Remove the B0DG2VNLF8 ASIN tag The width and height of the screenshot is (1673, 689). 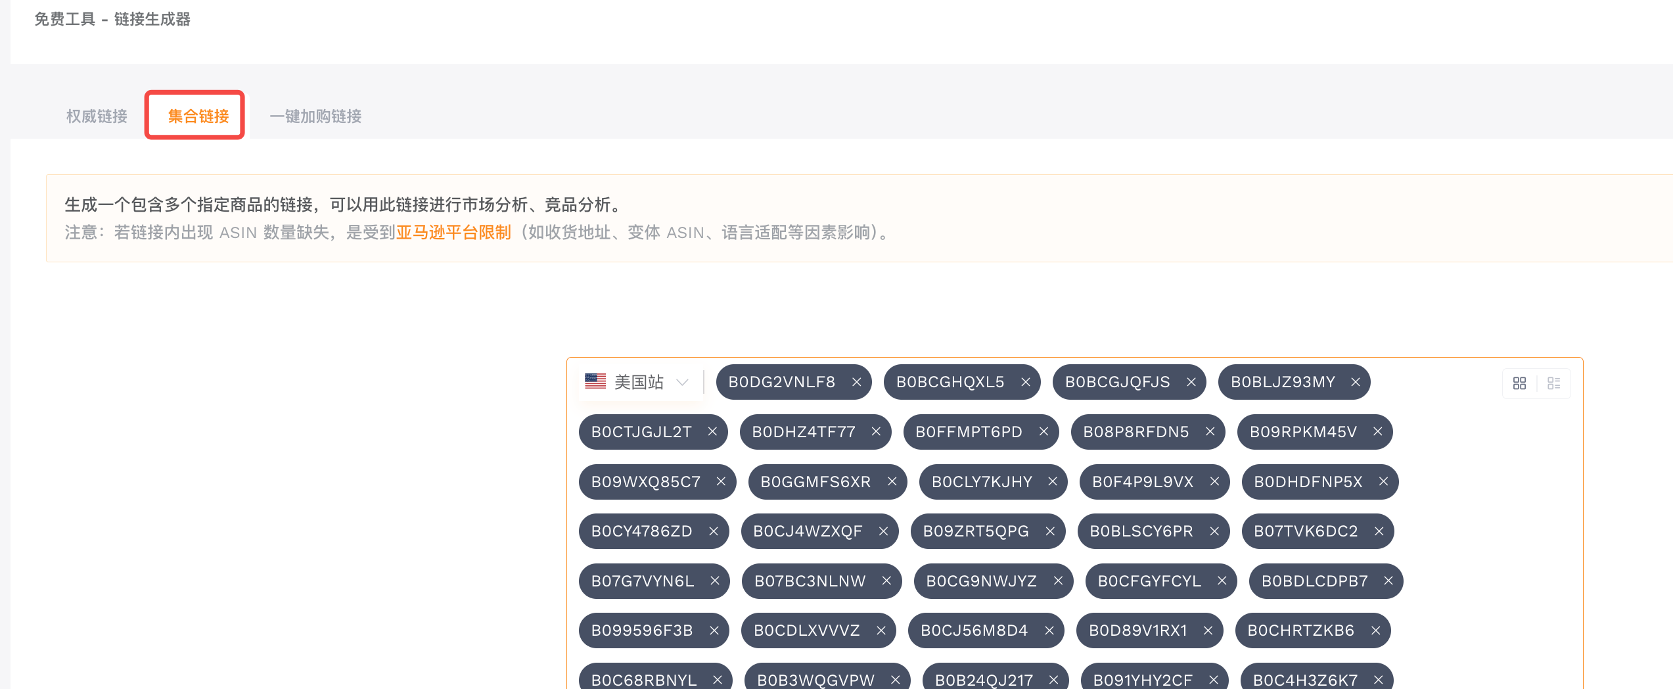tap(856, 382)
